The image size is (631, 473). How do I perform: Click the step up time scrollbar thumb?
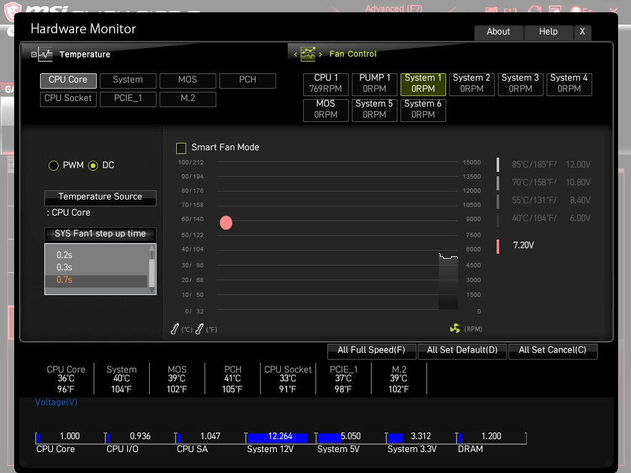point(152,273)
